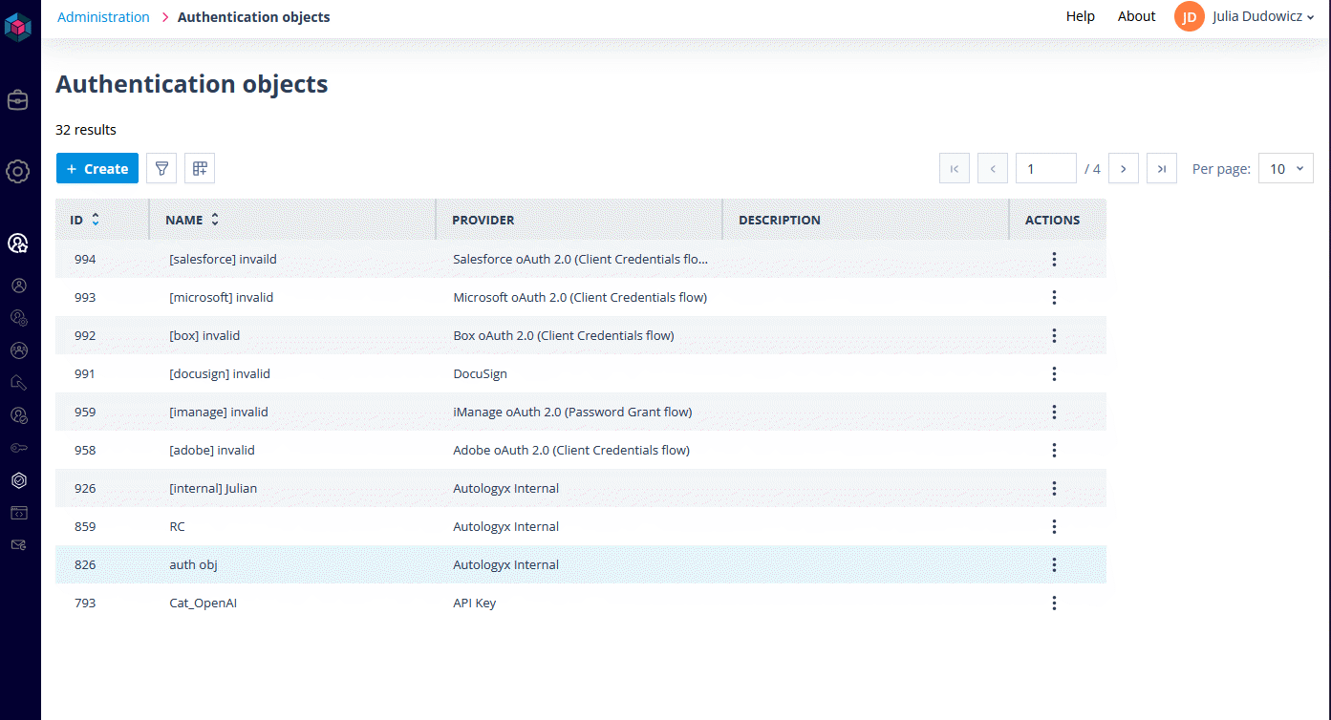This screenshot has height=720, width=1331.
Task: Open the About menu item
Action: (x=1137, y=16)
